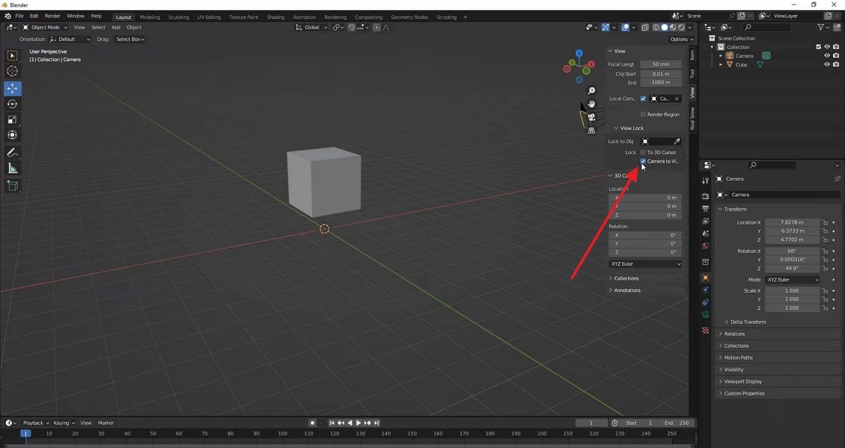The image size is (845, 448).
Task: Select the Measure tool
Action: pyautogui.click(x=12, y=168)
